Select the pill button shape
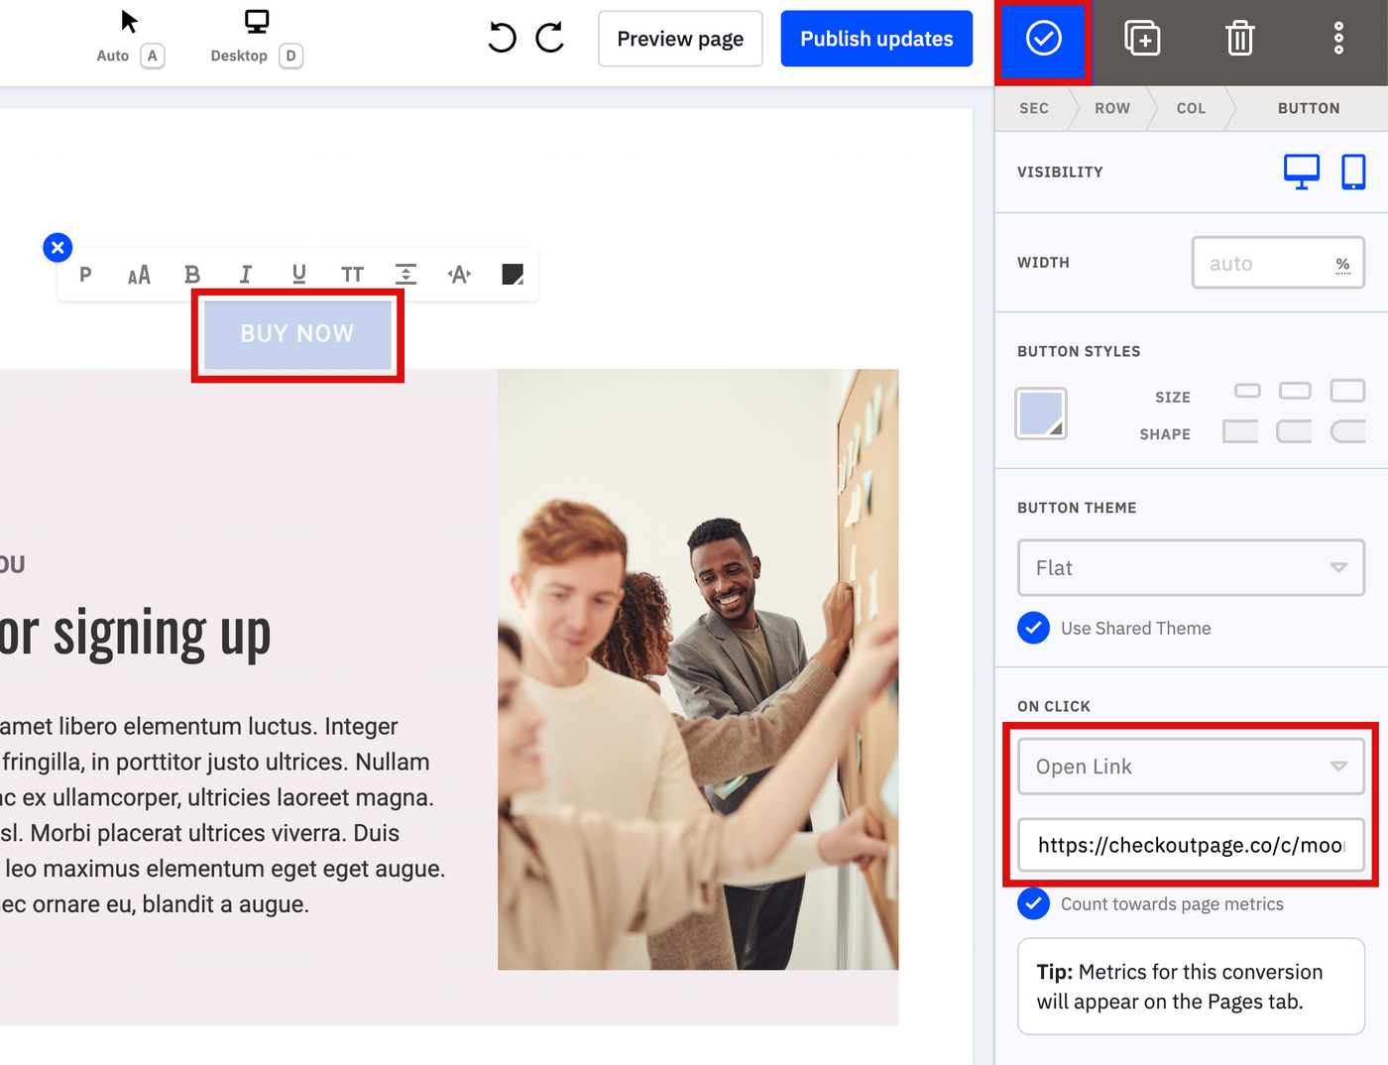This screenshot has width=1388, height=1065. (x=1347, y=431)
